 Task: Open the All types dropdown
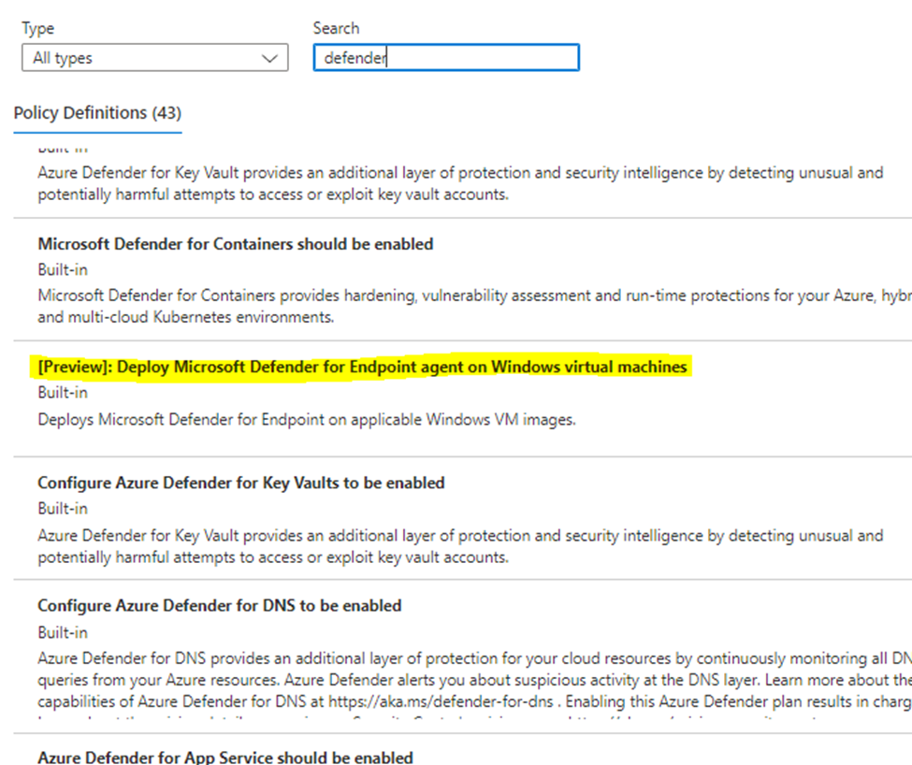tap(154, 58)
